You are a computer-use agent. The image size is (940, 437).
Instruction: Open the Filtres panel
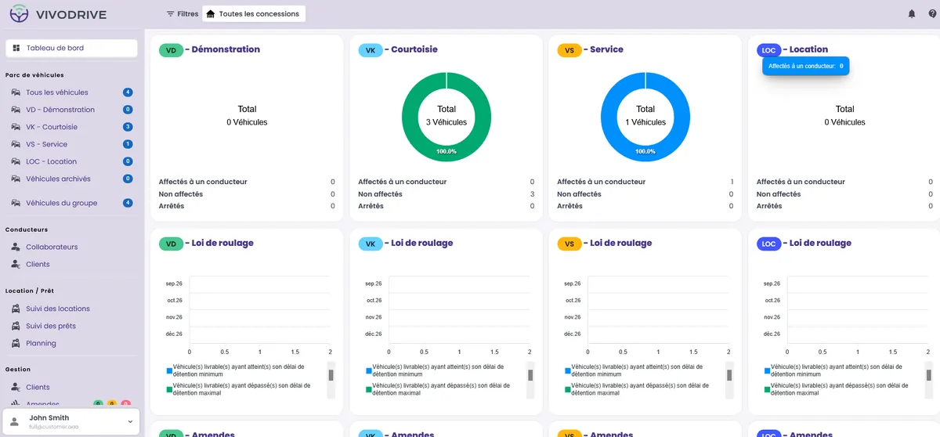182,14
